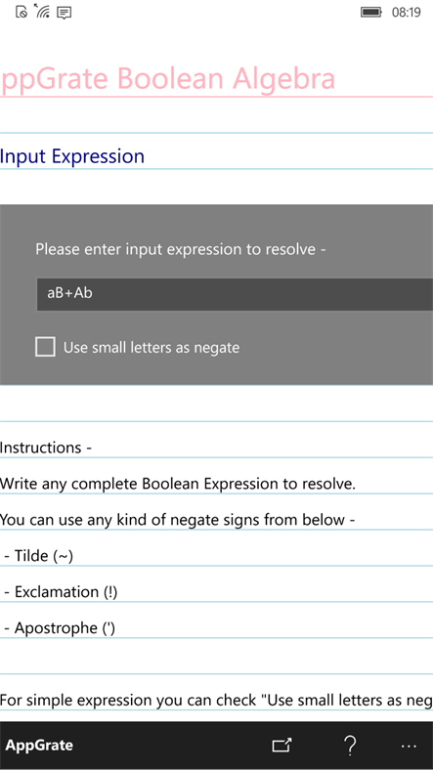Viewport: 433px width, 770px height.
Task: Expand the more options ellipsis menu
Action: click(x=409, y=746)
